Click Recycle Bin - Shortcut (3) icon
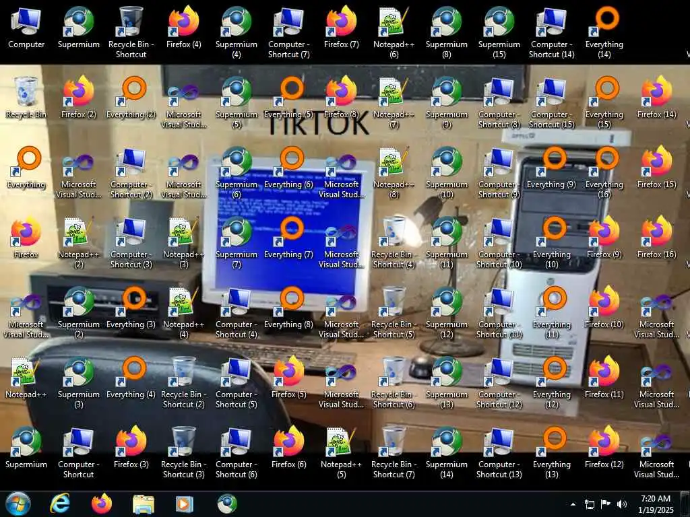 [x=184, y=452]
